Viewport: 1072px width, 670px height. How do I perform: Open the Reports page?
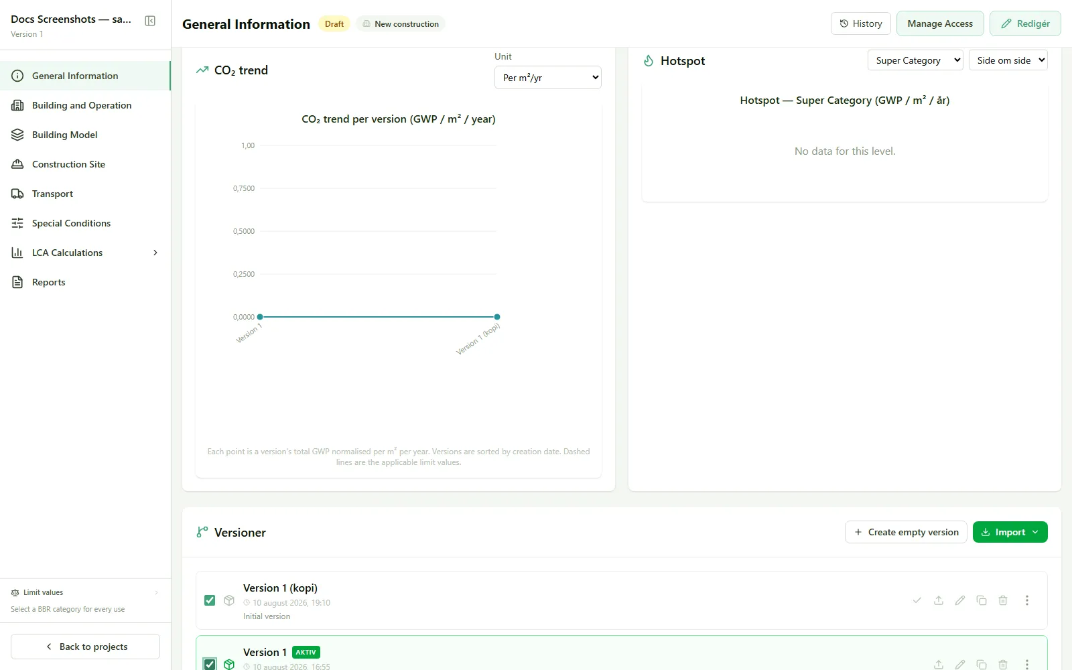85,282
